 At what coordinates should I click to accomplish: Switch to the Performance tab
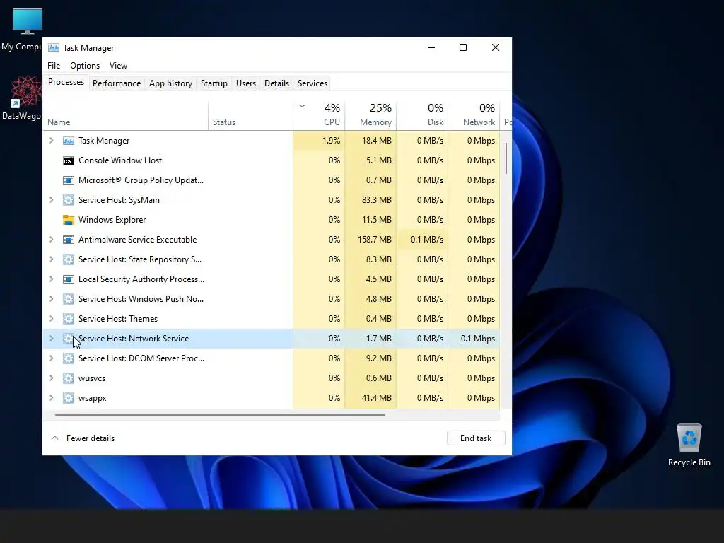click(117, 83)
